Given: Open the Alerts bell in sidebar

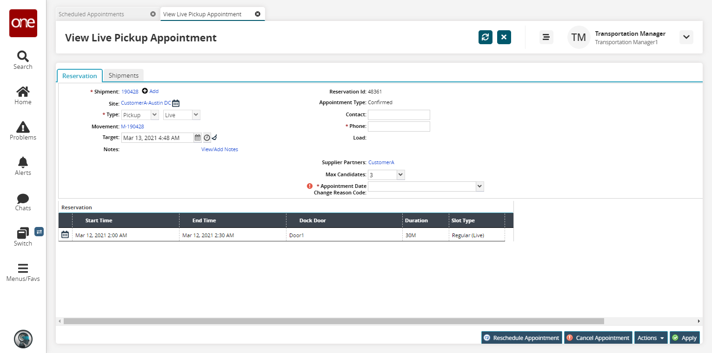Looking at the screenshot, I should (23, 167).
